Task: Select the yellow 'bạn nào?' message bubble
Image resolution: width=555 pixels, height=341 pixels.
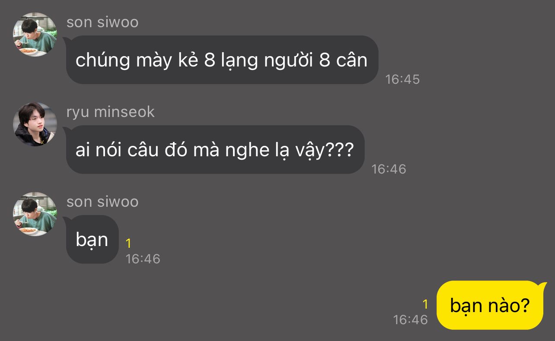Action: coord(490,305)
